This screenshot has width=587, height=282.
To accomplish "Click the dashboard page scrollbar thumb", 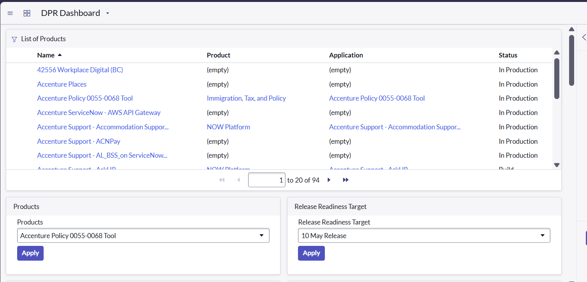I will pyautogui.click(x=572, y=60).
